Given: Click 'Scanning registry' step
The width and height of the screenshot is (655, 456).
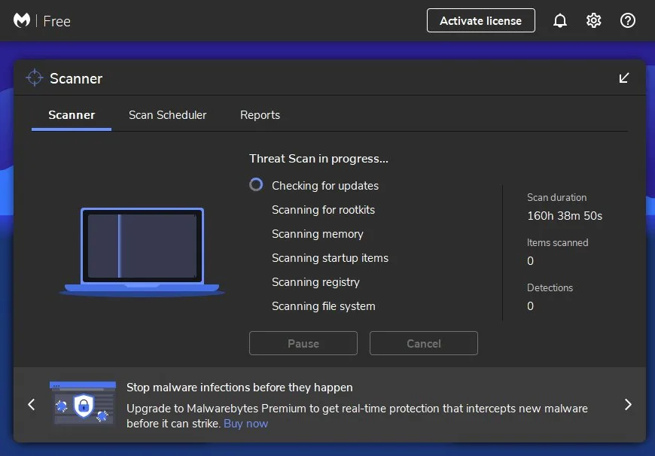Looking at the screenshot, I should tap(315, 282).
